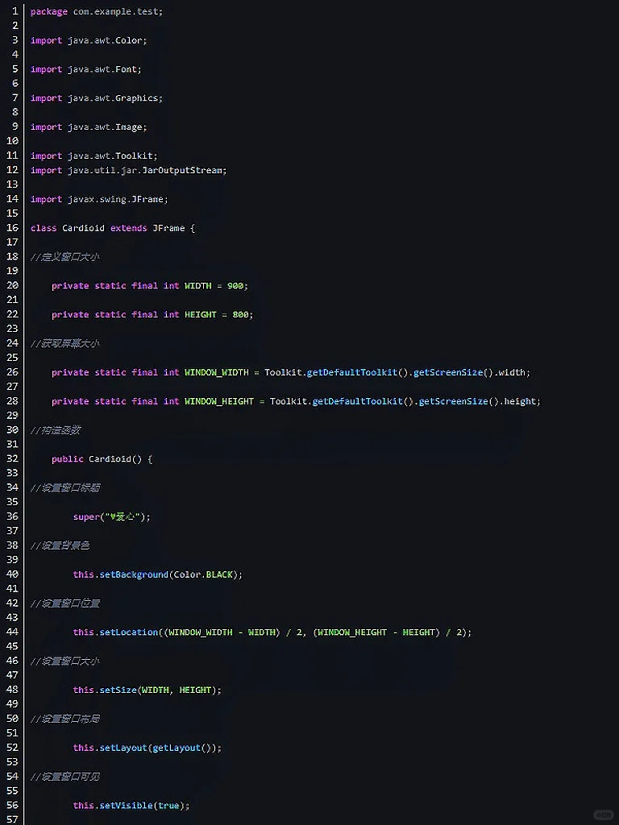This screenshot has height=825, width=619.
Task: Click the comment on line 38
Action: pyautogui.click(x=60, y=545)
